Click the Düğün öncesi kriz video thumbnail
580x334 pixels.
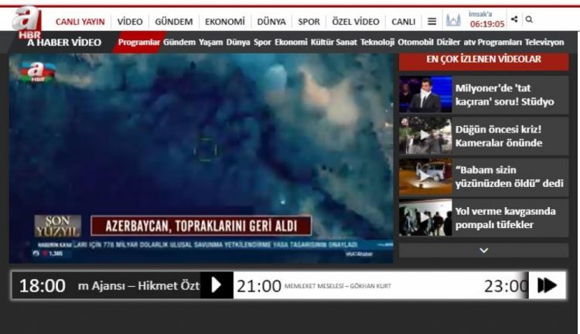[x=425, y=136]
